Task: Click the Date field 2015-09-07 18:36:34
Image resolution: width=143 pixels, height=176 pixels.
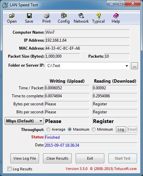Action: (x=91, y=145)
